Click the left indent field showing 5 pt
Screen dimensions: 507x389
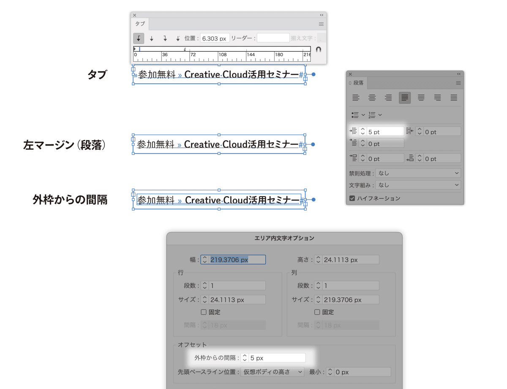(x=385, y=131)
